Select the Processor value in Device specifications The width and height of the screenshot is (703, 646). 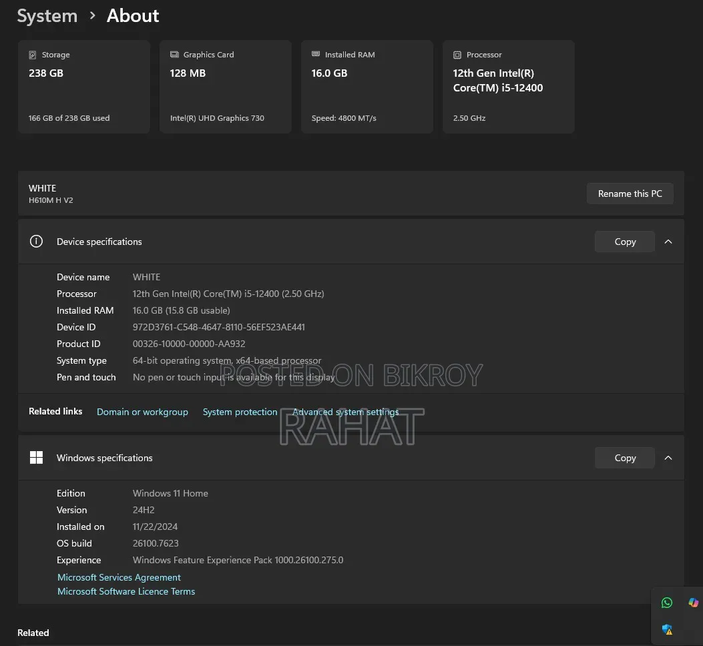click(x=228, y=294)
